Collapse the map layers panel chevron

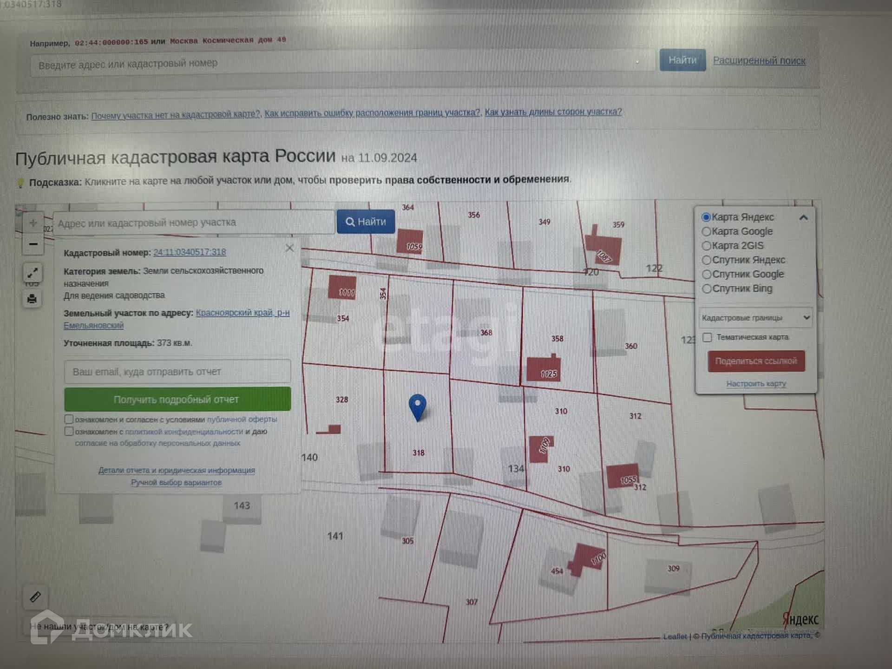[x=803, y=217]
